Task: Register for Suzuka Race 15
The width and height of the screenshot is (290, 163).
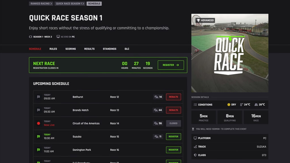Action: point(173,137)
